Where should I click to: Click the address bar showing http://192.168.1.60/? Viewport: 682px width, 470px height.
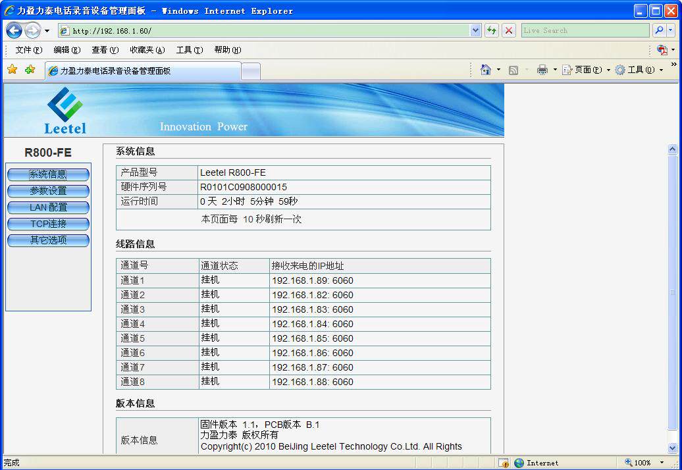(x=264, y=30)
